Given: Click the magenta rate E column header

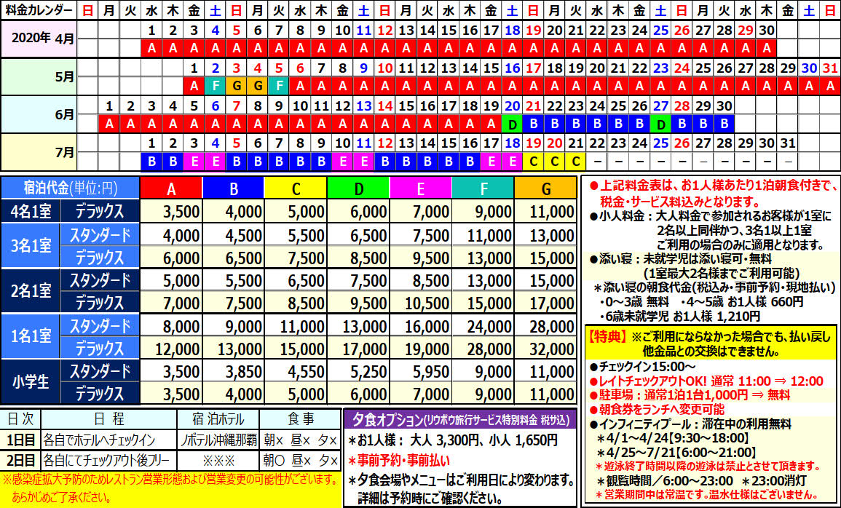Looking at the screenshot, I should [x=421, y=189].
